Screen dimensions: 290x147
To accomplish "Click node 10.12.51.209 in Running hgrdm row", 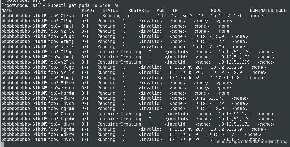I will click(226, 129).
